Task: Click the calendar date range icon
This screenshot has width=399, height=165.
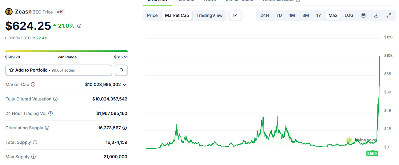Action: click(363, 15)
